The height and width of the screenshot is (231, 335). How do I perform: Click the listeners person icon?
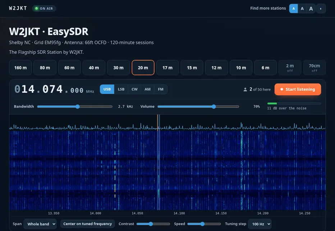click(x=245, y=90)
